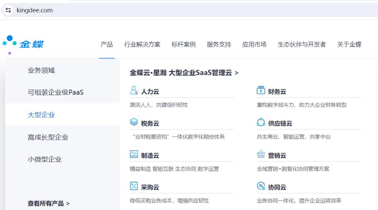Click description 全域营销+数智化协同管理方案

coord(293,169)
